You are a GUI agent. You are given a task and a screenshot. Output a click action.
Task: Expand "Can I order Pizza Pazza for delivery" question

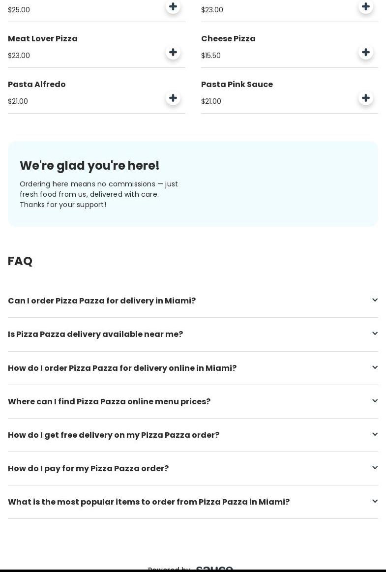(x=375, y=301)
